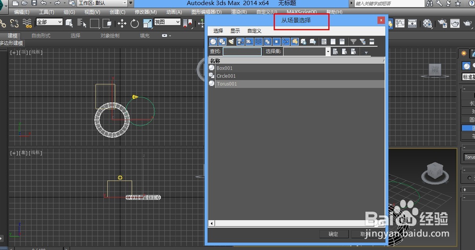Toggle Display Geometry filter in dialog
Viewport: 475px width, 250px height.
[x=213, y=41]
